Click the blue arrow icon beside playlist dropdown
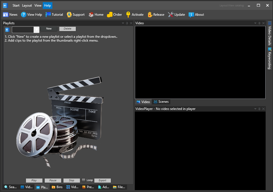The width and height of the screenshot is (273, 192). click(7, 30)
